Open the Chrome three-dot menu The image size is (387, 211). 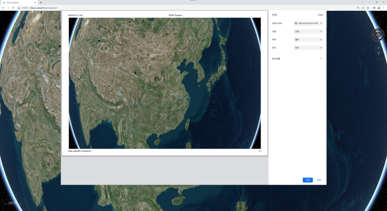(384, 8)
